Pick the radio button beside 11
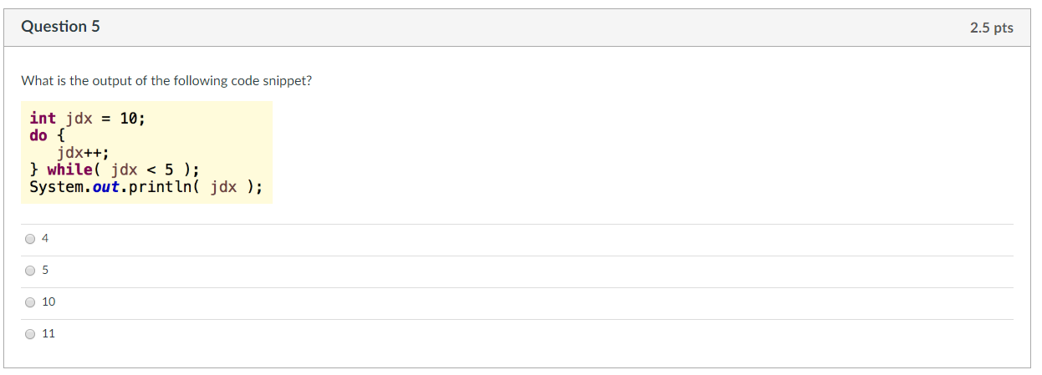This screenshot has height=375, width=1042. click(30, 334)
